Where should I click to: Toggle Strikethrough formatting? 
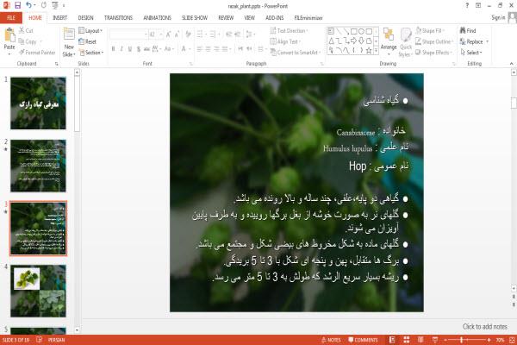coord(146,49)
